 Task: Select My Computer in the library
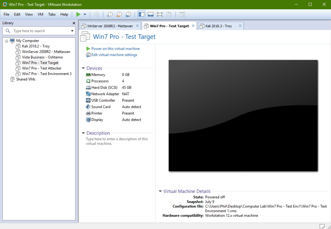point(28,41)
